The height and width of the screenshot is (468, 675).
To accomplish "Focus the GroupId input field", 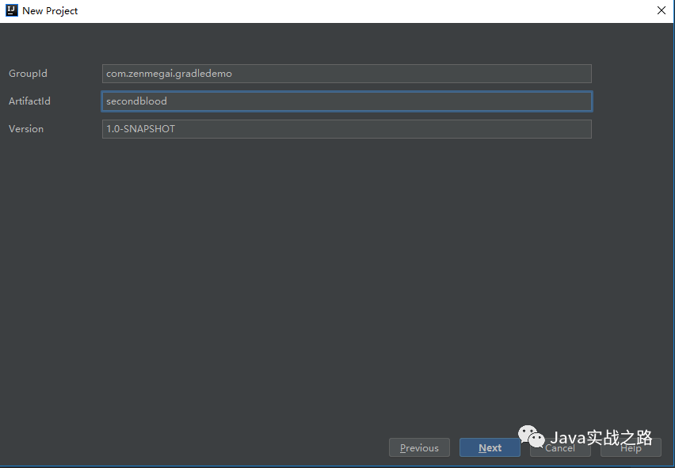I will click(x=346, y=73).
